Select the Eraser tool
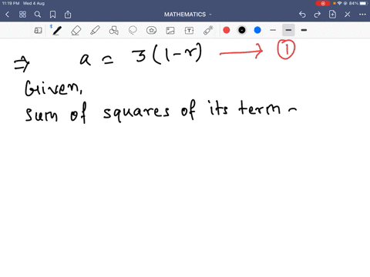The image size is (370, 277). coord(76,31)
